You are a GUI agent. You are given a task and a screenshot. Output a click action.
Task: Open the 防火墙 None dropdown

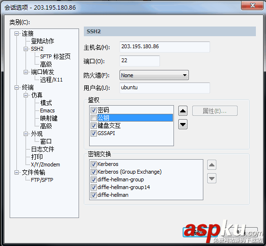point(154,75)
